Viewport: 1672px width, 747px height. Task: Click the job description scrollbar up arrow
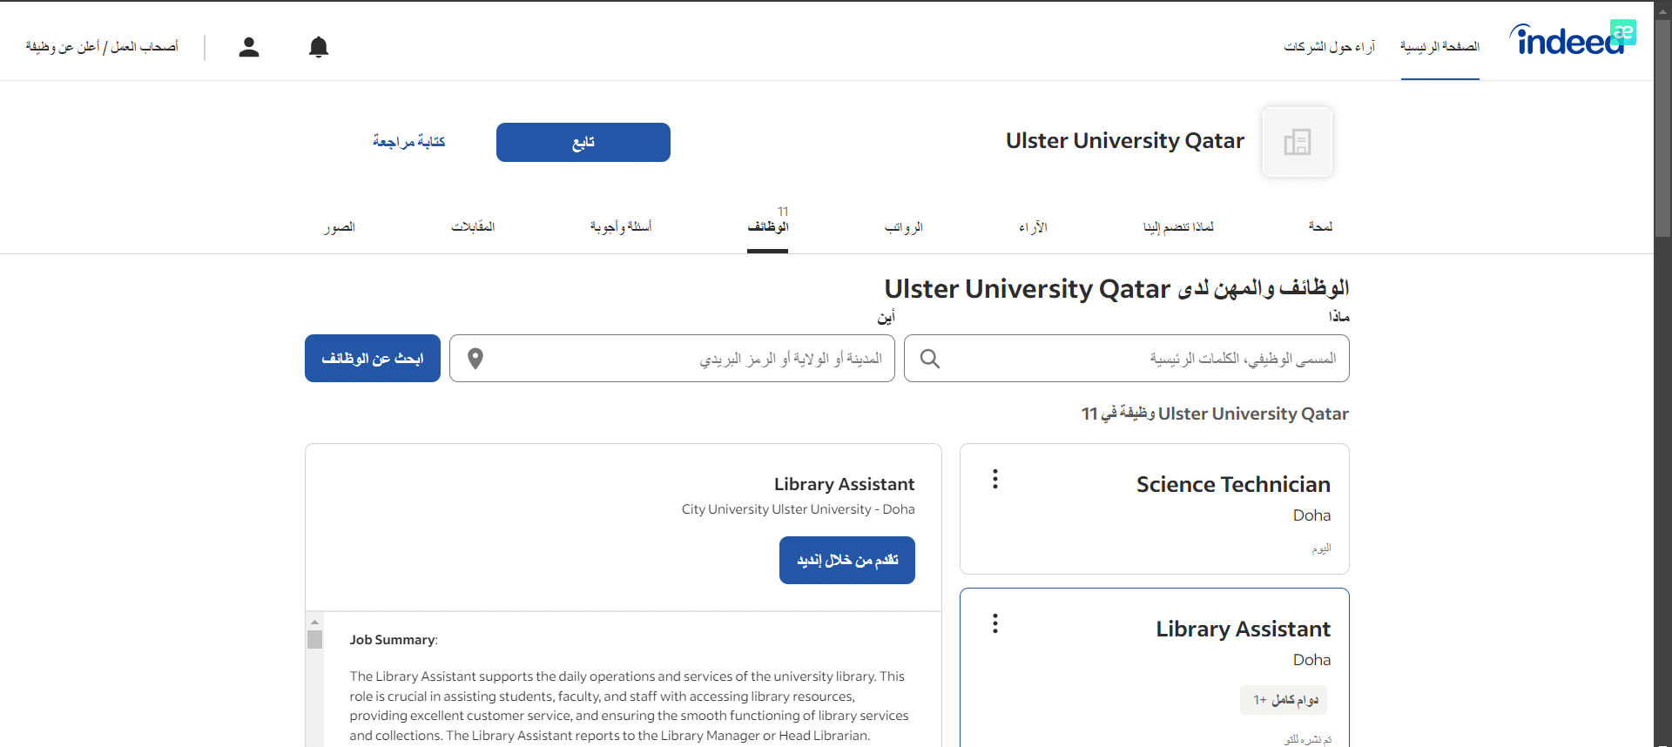click(x=314, y=622)
